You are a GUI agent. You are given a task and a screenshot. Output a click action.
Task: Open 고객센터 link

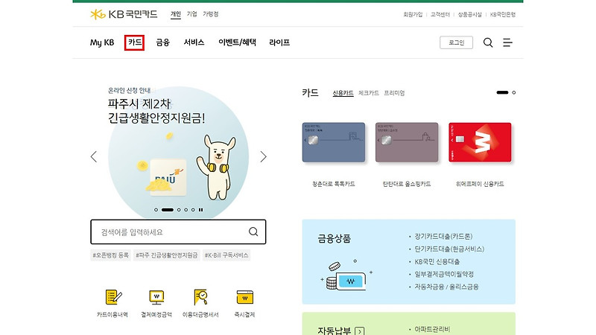point(440,14)
